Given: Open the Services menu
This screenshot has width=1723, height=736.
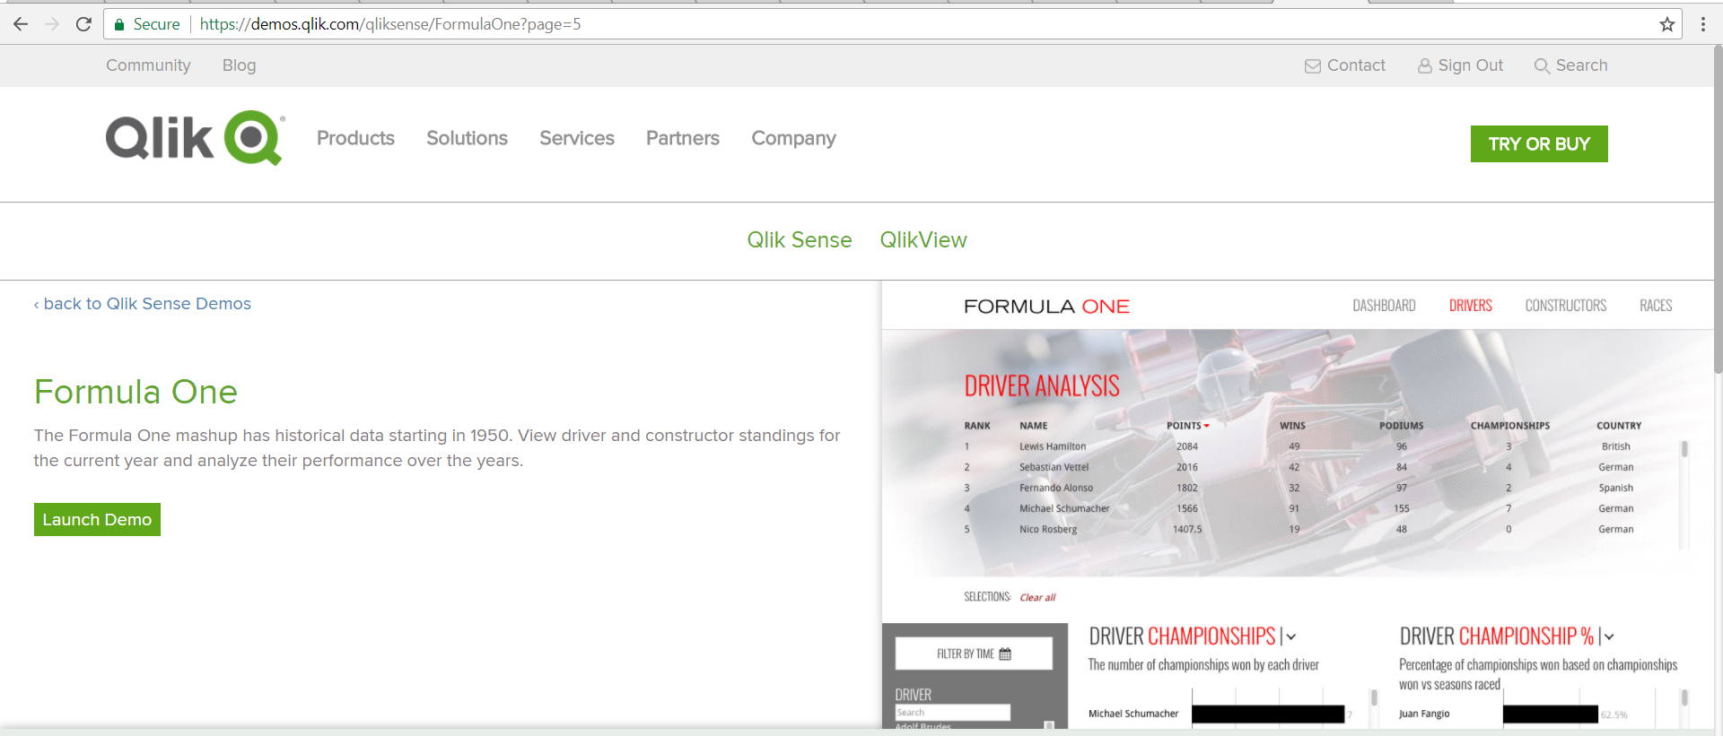Looking at the screenshot, I should pos(577,138).
